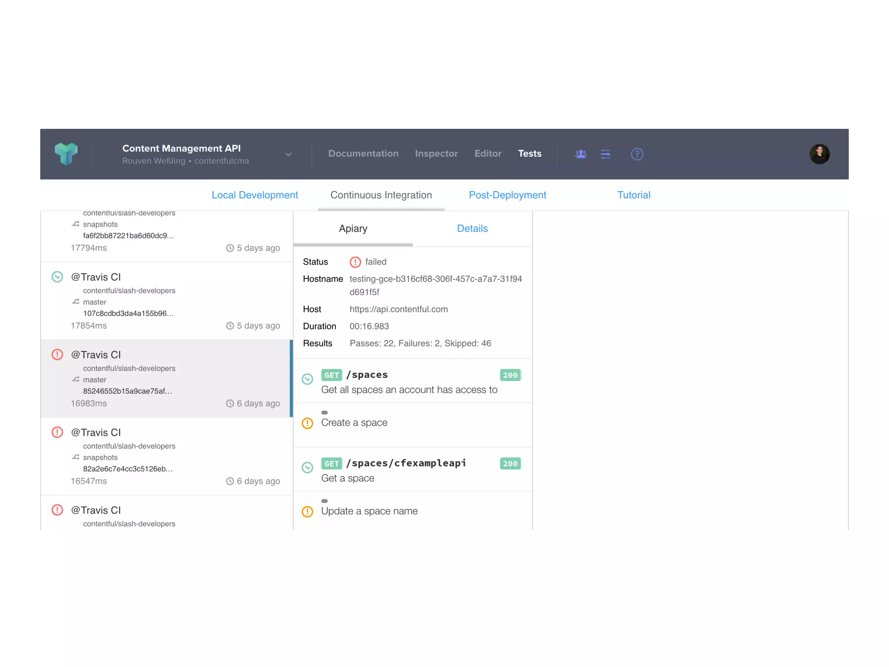The height and width of the screenshot is (667, 889).
Task: Click the Apiary cube logo
Action: point(66,154)
